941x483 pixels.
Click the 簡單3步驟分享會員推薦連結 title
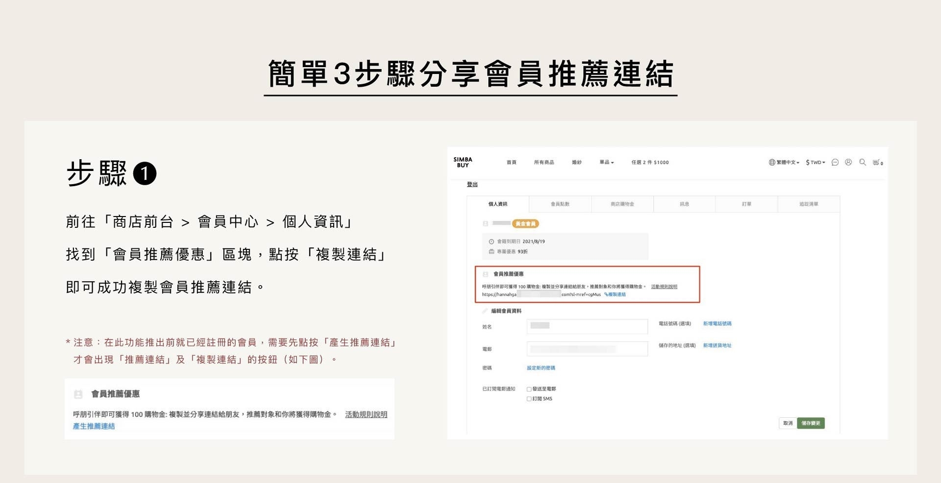(470, 74)
